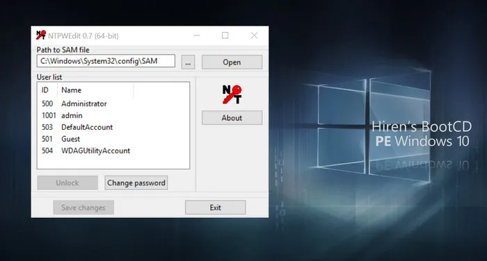Open the SAM file with Open button
The width and height of the screenshot is (487, 261).
point(232,62)
